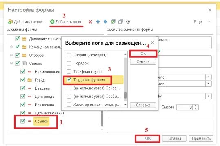Open second авто dropdown in properties
Image resolution: width=220 pixels, height=146 pixels.
tap(208, 84)
